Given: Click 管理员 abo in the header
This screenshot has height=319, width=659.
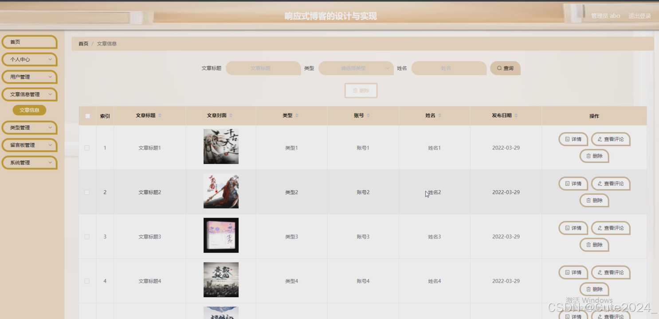Looking at the screenshot, I should coord(605,16).
